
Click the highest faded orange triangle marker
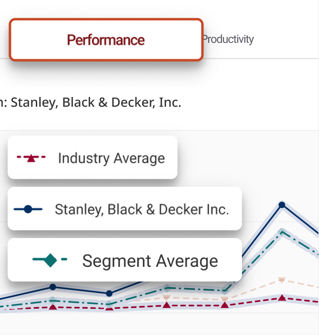point(282,280)
